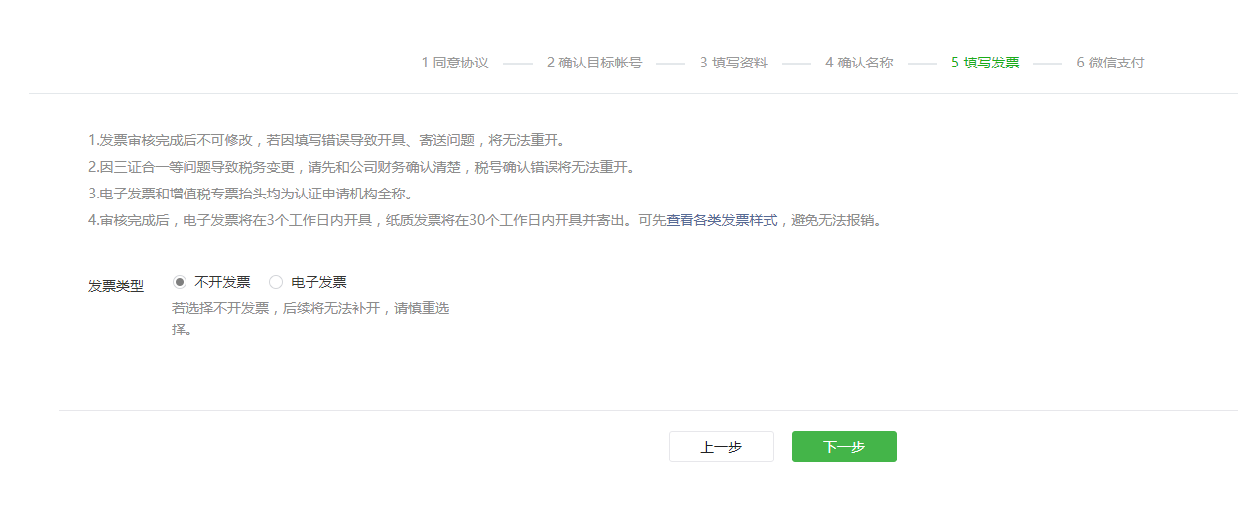Click the active step 5 填写发票

click(x=985, y=63)
